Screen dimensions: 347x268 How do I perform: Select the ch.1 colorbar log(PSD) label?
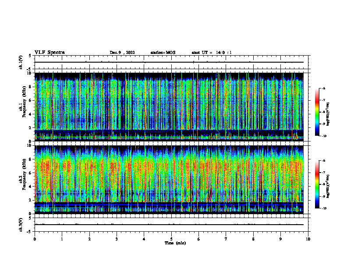[328, 114]
